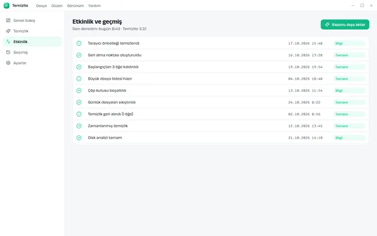This screenshot has width=377, height=236.
Task: Open the Düzen menu
Action: (57, 6)
